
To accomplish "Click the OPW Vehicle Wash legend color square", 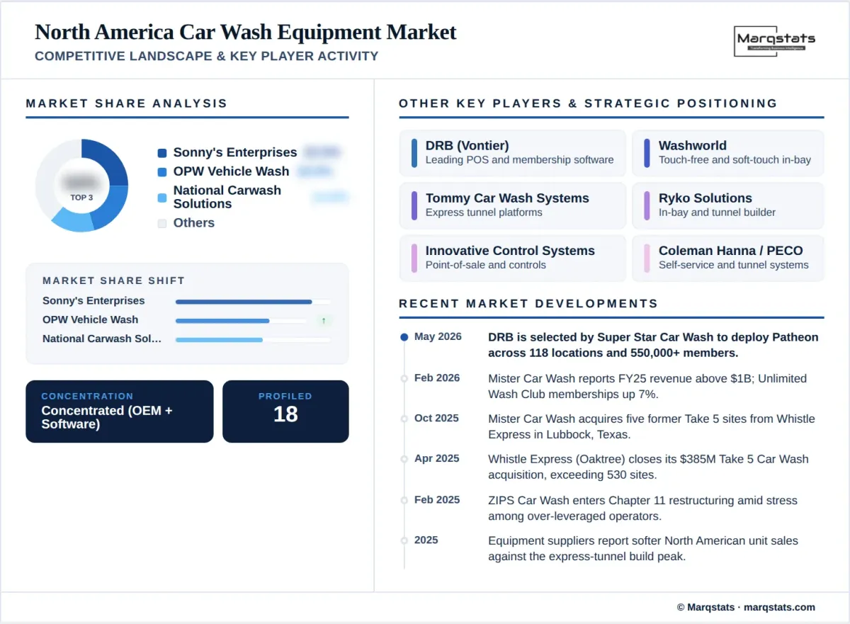I will (162, 172).
